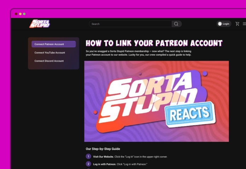Click the red window close dot
The image size is (246, 169).
16,14
